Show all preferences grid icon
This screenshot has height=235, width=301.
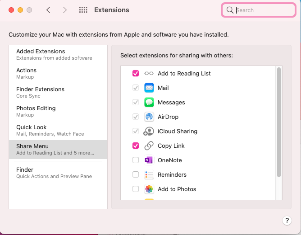click(x=83, y=10)
